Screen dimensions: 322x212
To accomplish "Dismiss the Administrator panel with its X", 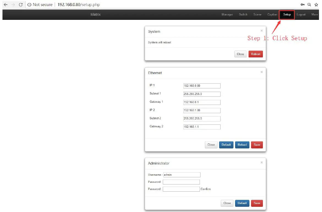I will tap(262, 162).
